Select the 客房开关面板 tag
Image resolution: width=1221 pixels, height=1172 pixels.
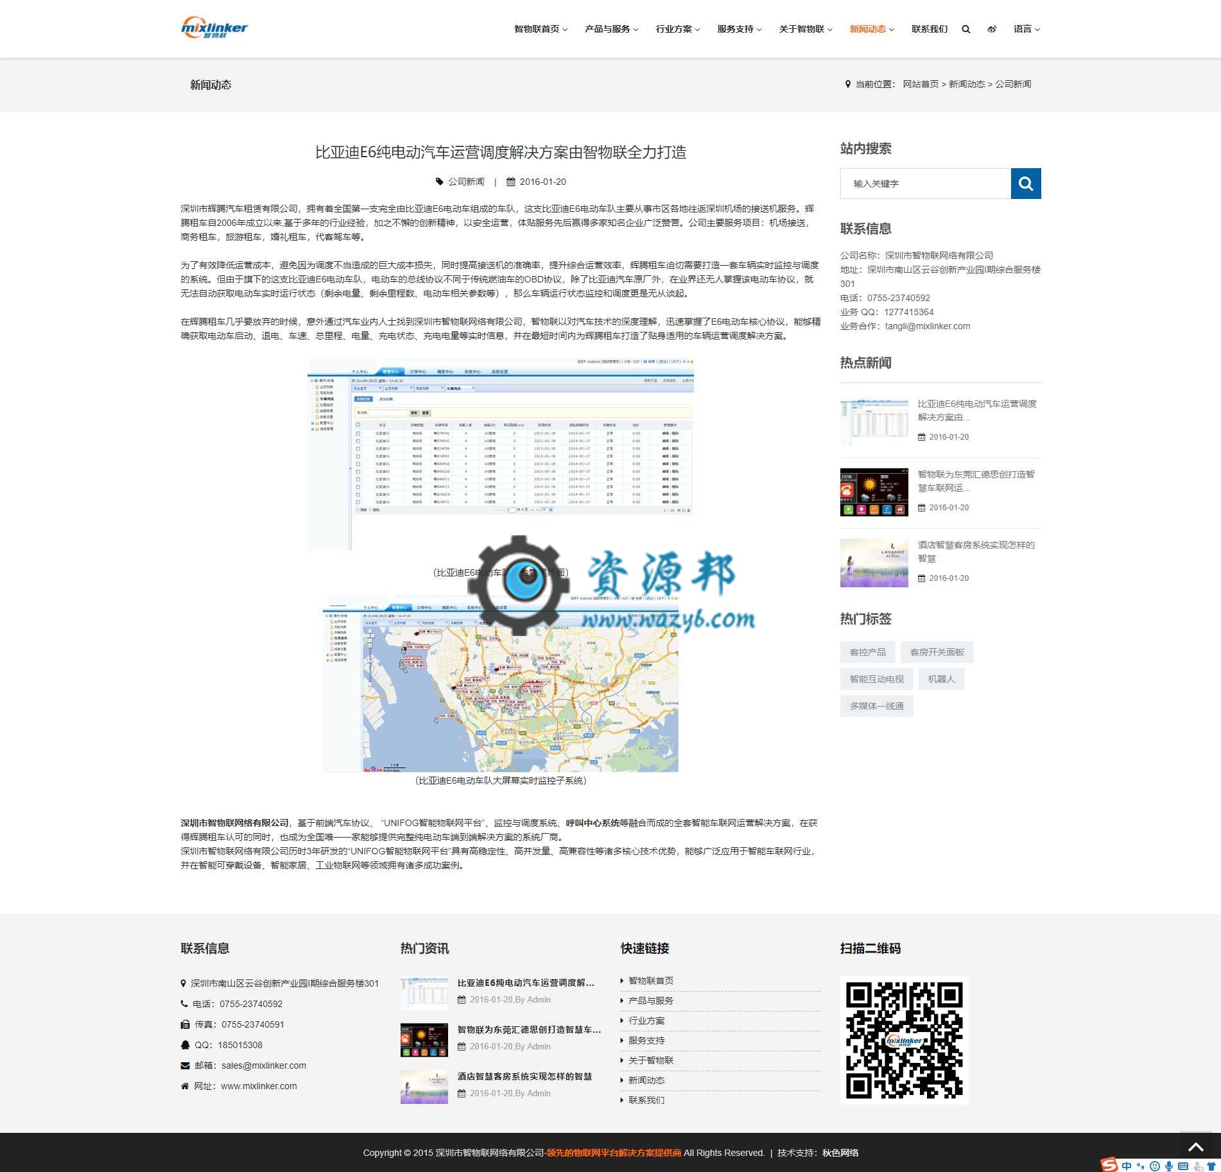click(x=937, y=652)
